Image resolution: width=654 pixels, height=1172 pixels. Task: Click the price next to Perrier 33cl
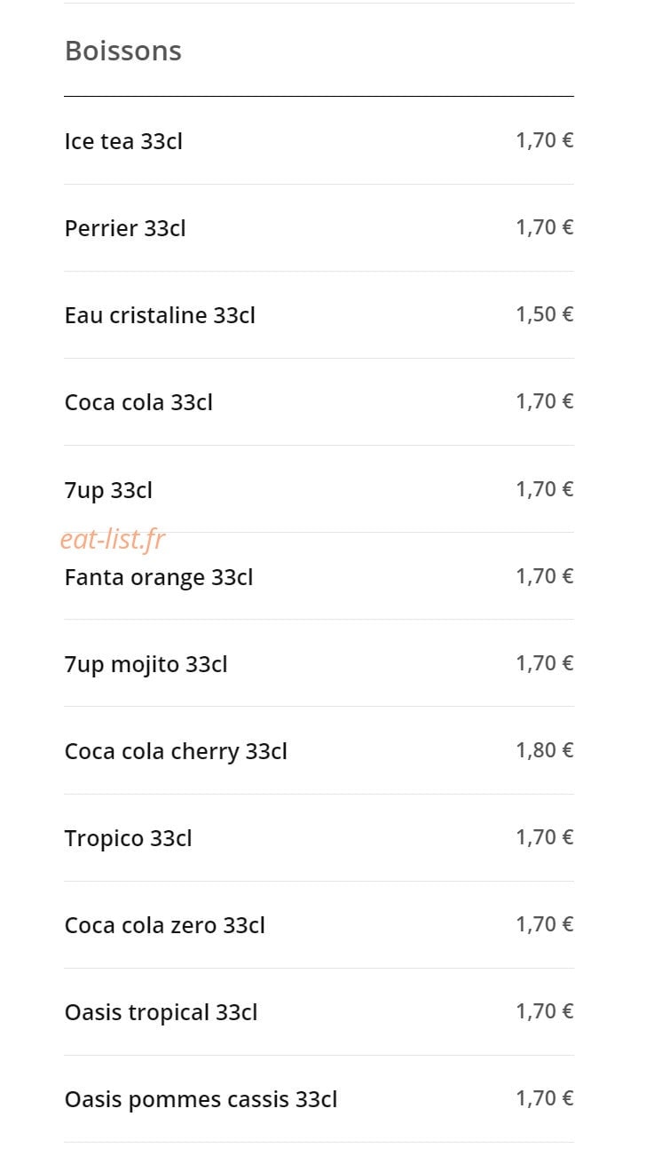tap(545, 227)
